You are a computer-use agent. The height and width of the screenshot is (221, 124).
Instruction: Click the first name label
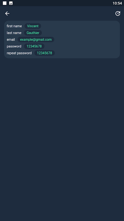tap(14, 26)
